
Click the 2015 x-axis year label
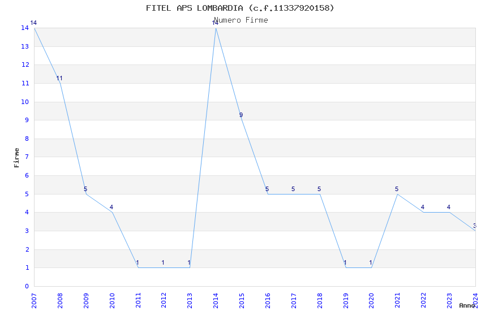coord(242,301)
